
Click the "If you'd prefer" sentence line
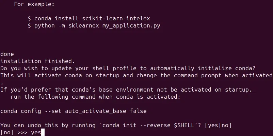pyautogui.click(x=126, y=90)
